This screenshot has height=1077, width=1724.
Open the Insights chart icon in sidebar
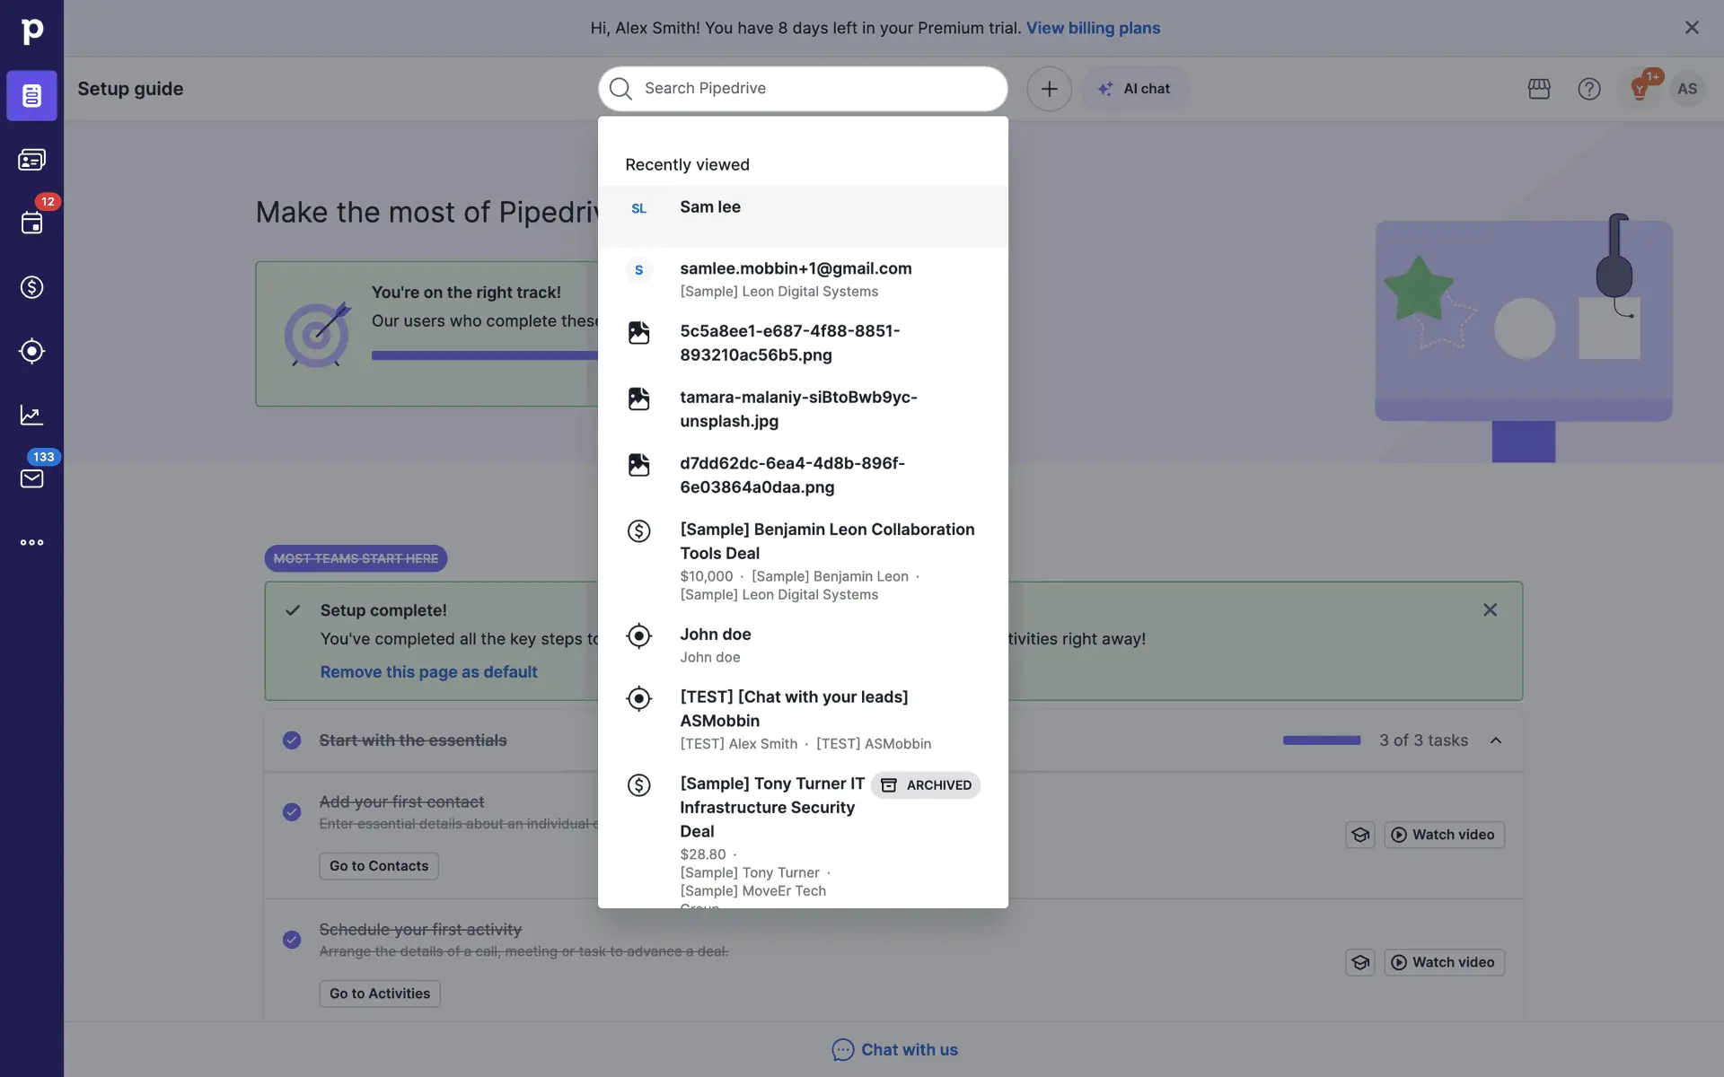pos(31,415)
